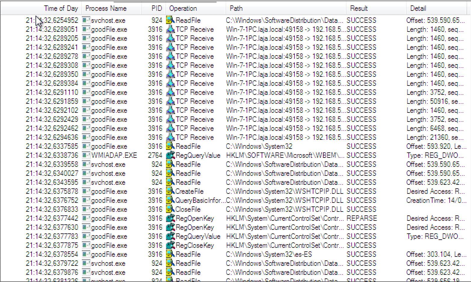
Task: Click the WMIADAP.EXE process icon
Action: coord(86,155)
